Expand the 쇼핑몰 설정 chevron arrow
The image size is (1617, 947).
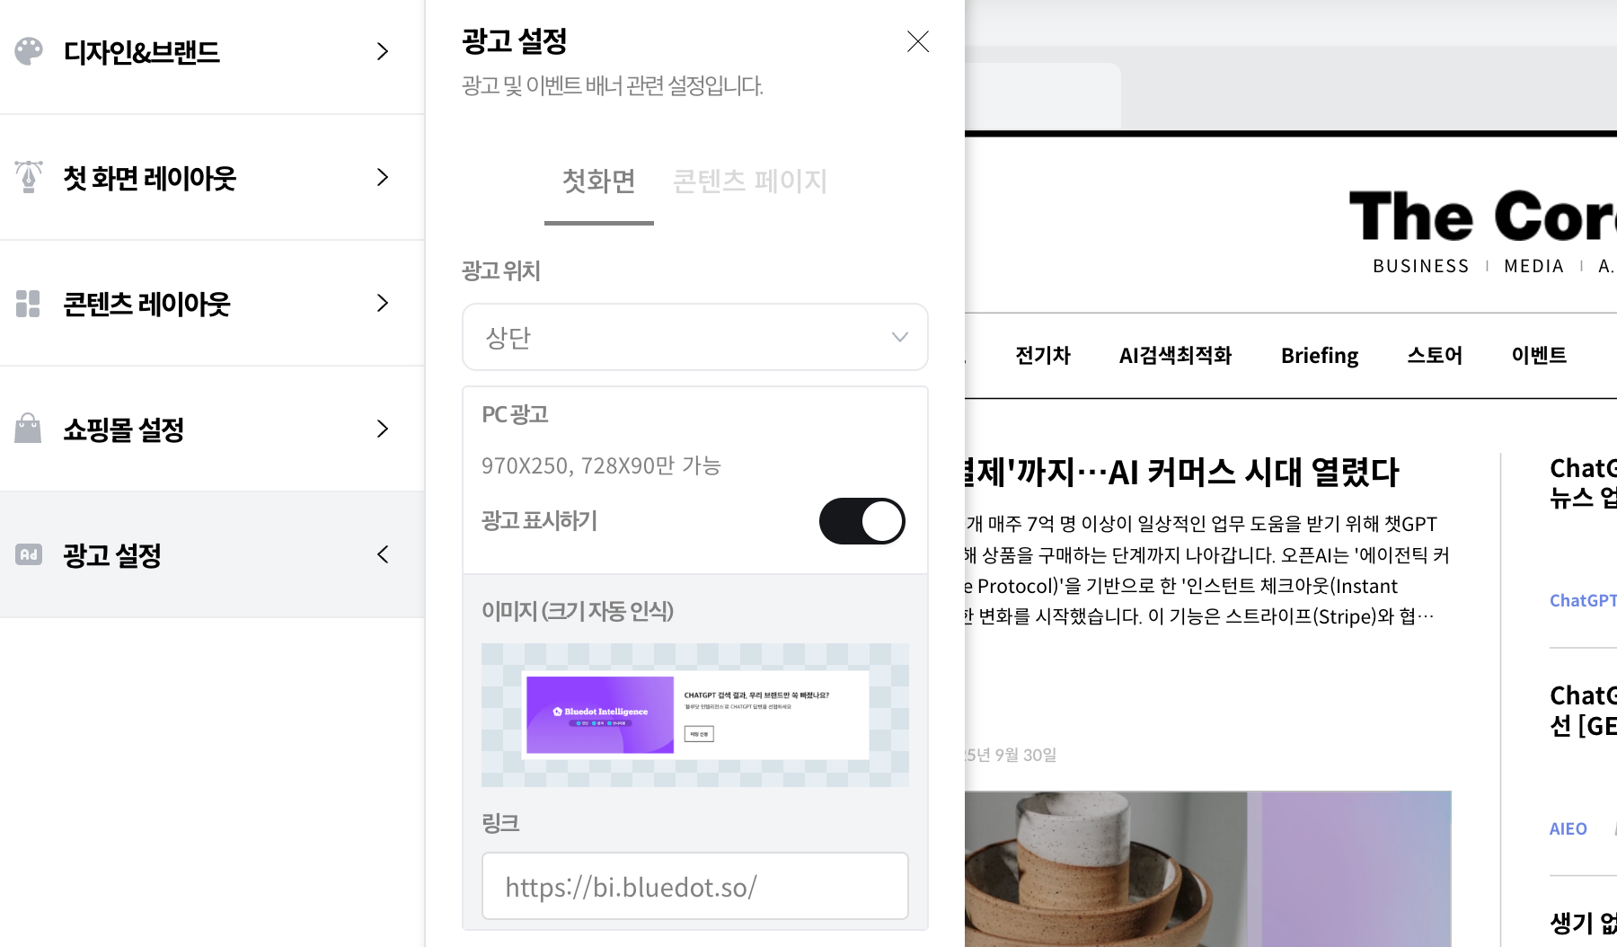tap(383, 429)
